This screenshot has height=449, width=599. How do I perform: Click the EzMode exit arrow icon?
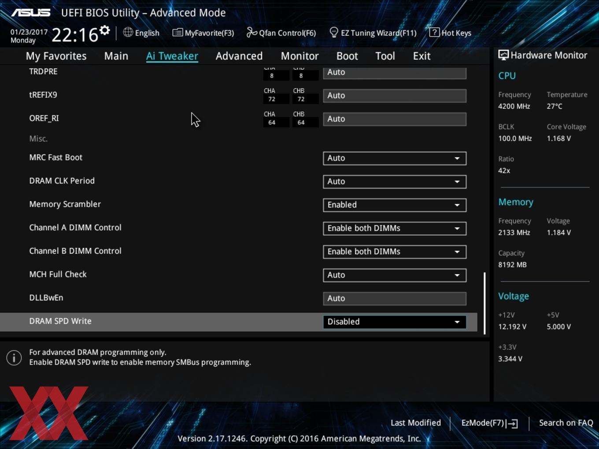[x=512, y=423]
